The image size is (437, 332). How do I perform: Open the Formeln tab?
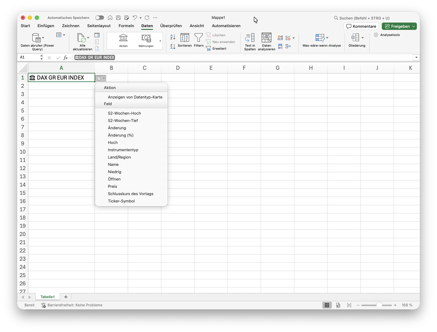[x=126, y=26]
